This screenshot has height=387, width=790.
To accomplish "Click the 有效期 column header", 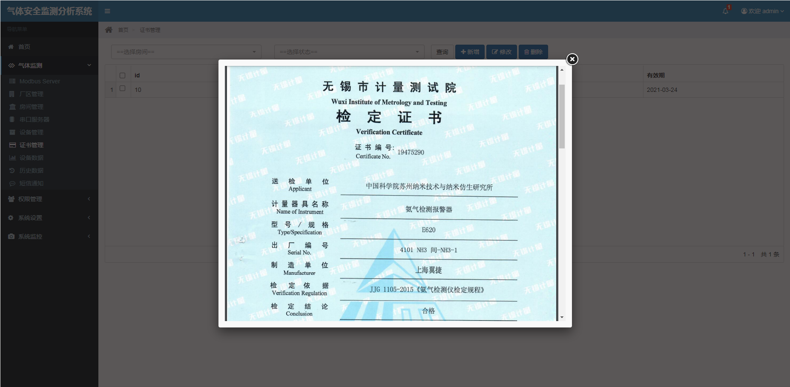I will (656, 75).
